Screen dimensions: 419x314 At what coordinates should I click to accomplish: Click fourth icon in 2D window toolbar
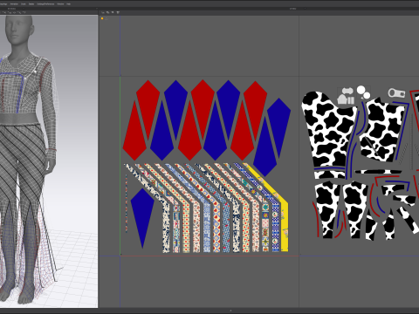tap(118, 12)
